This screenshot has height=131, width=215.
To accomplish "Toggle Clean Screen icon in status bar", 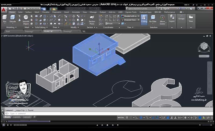I will (208, 118).
